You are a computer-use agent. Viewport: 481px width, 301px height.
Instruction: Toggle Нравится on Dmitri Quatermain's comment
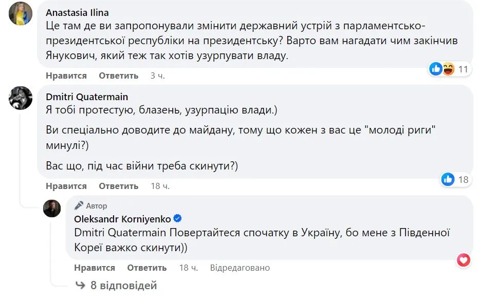66,186
